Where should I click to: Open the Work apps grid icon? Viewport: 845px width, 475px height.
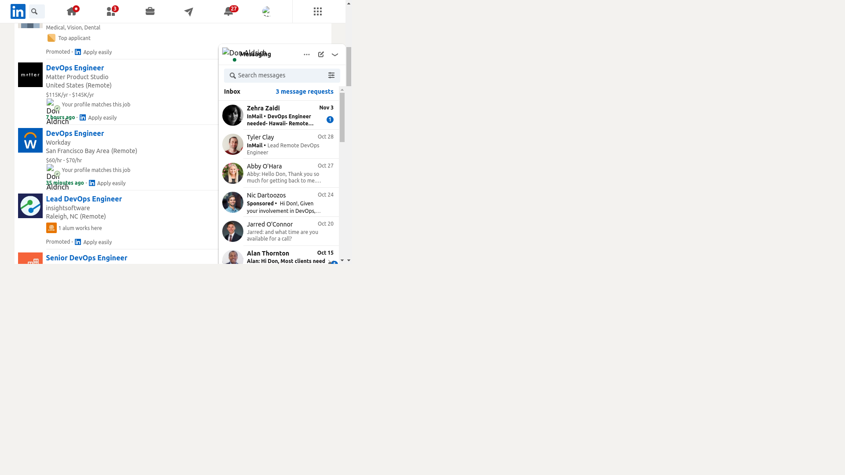pos(318,11)
